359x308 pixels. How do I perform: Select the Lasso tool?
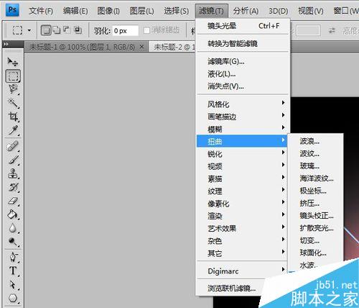click(13, 89)
